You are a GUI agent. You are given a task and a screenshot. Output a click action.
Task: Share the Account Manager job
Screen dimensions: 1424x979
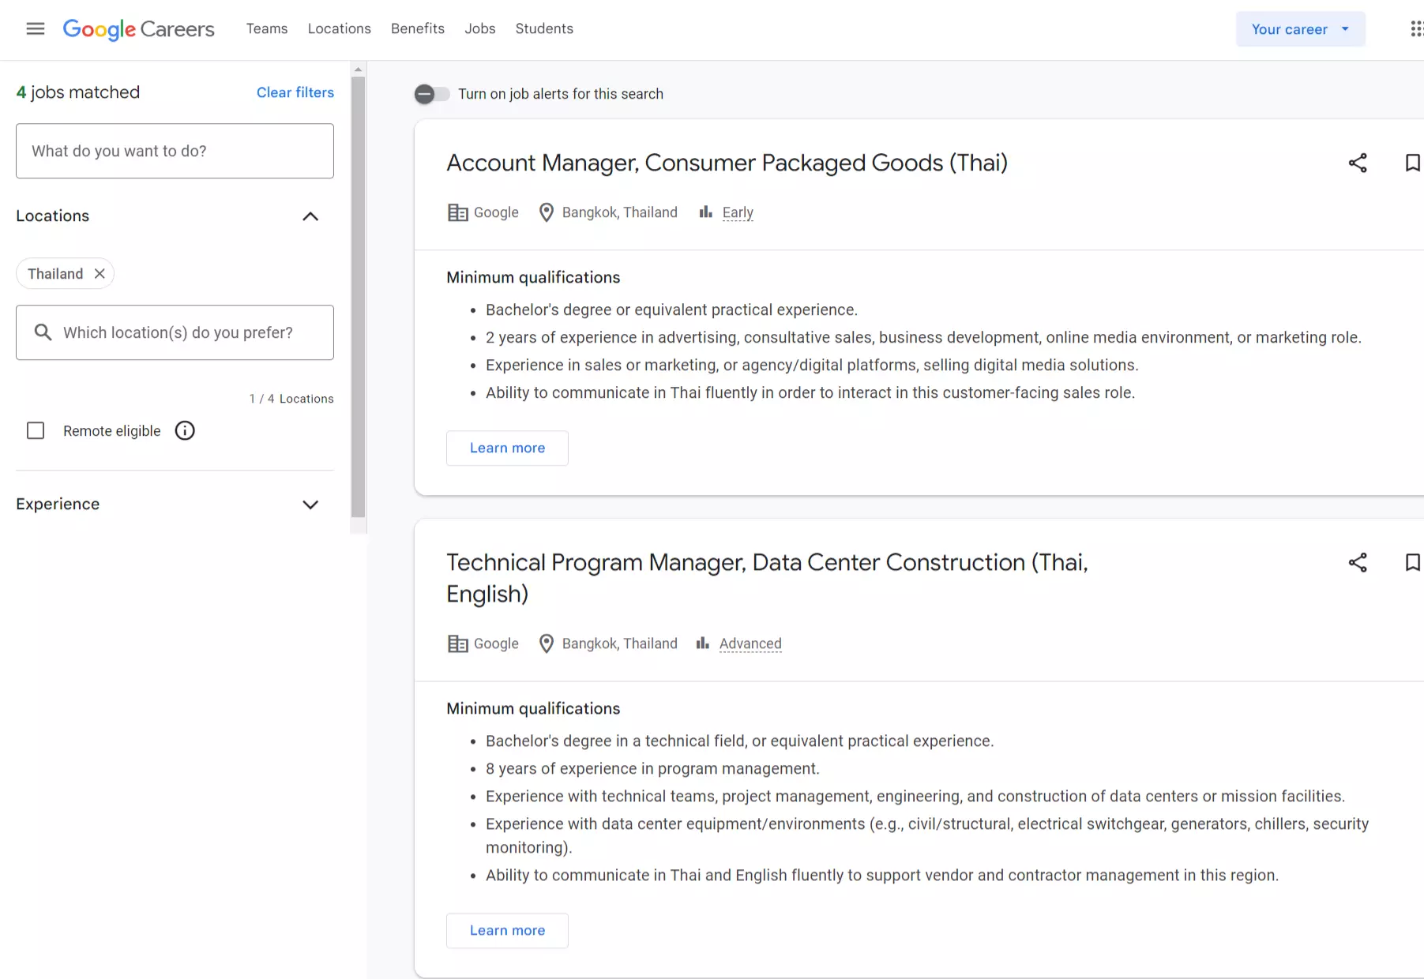[1358, 163]
